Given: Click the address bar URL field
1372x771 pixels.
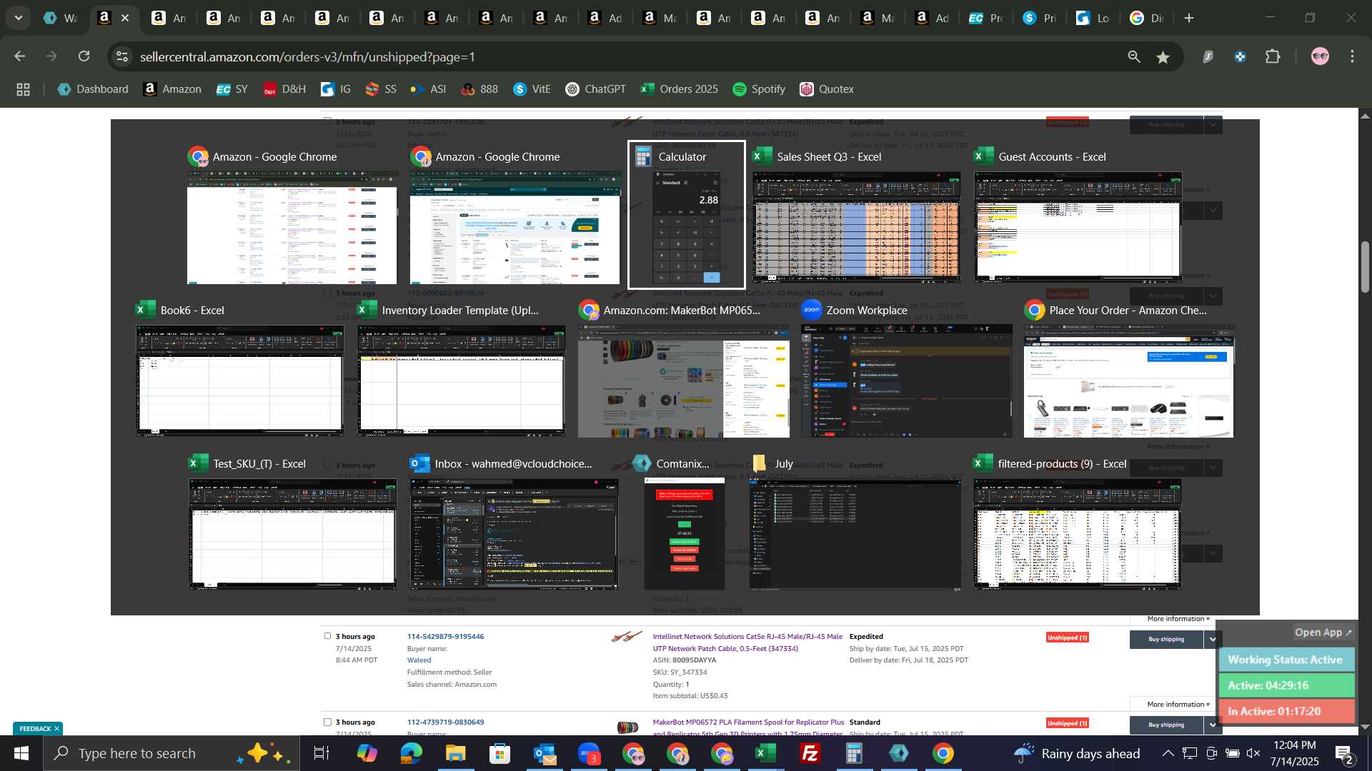Looking at the screenshot, I should tap(622, 56).
